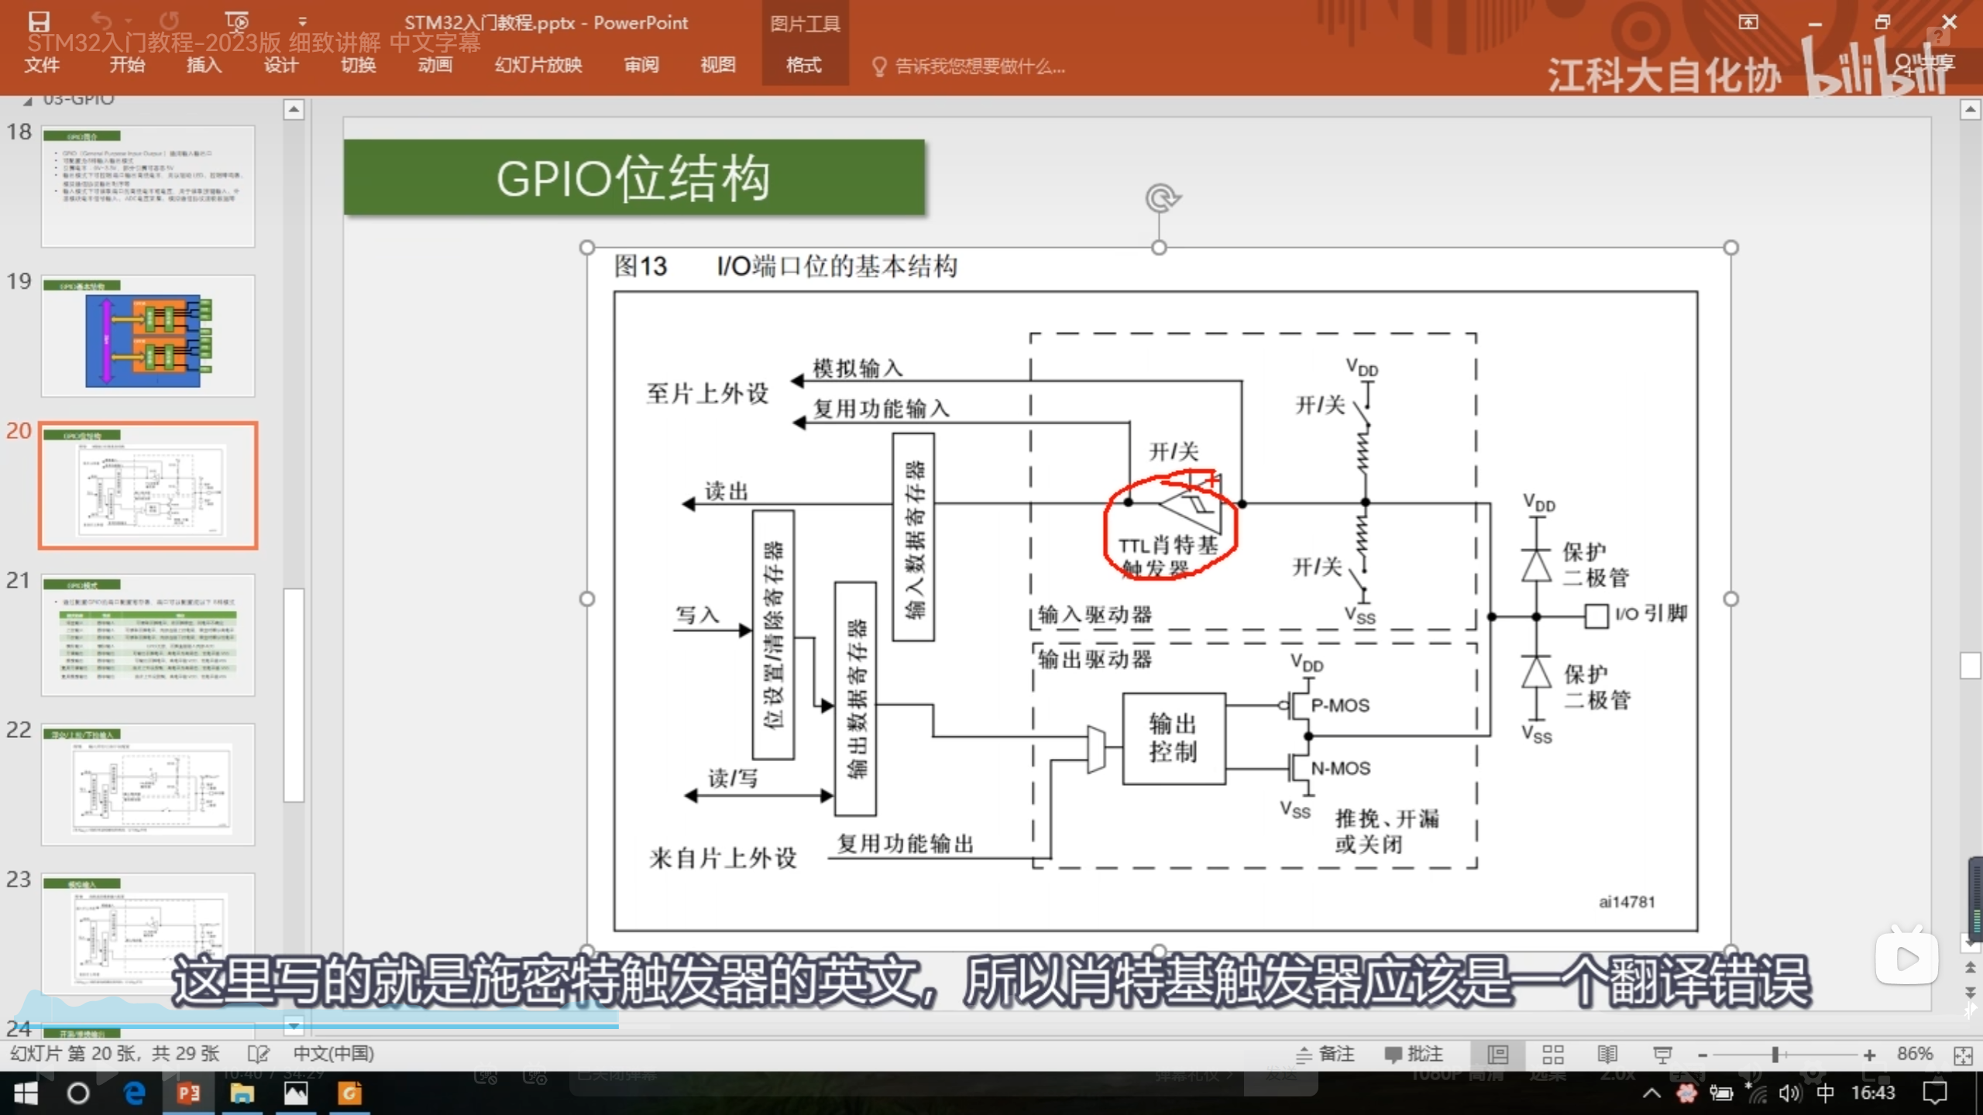Image resolution: width=1983 pixels, height=1115 pixels.
Task: Click the Save icon in quick access toolbar
Action: [39, 22]
